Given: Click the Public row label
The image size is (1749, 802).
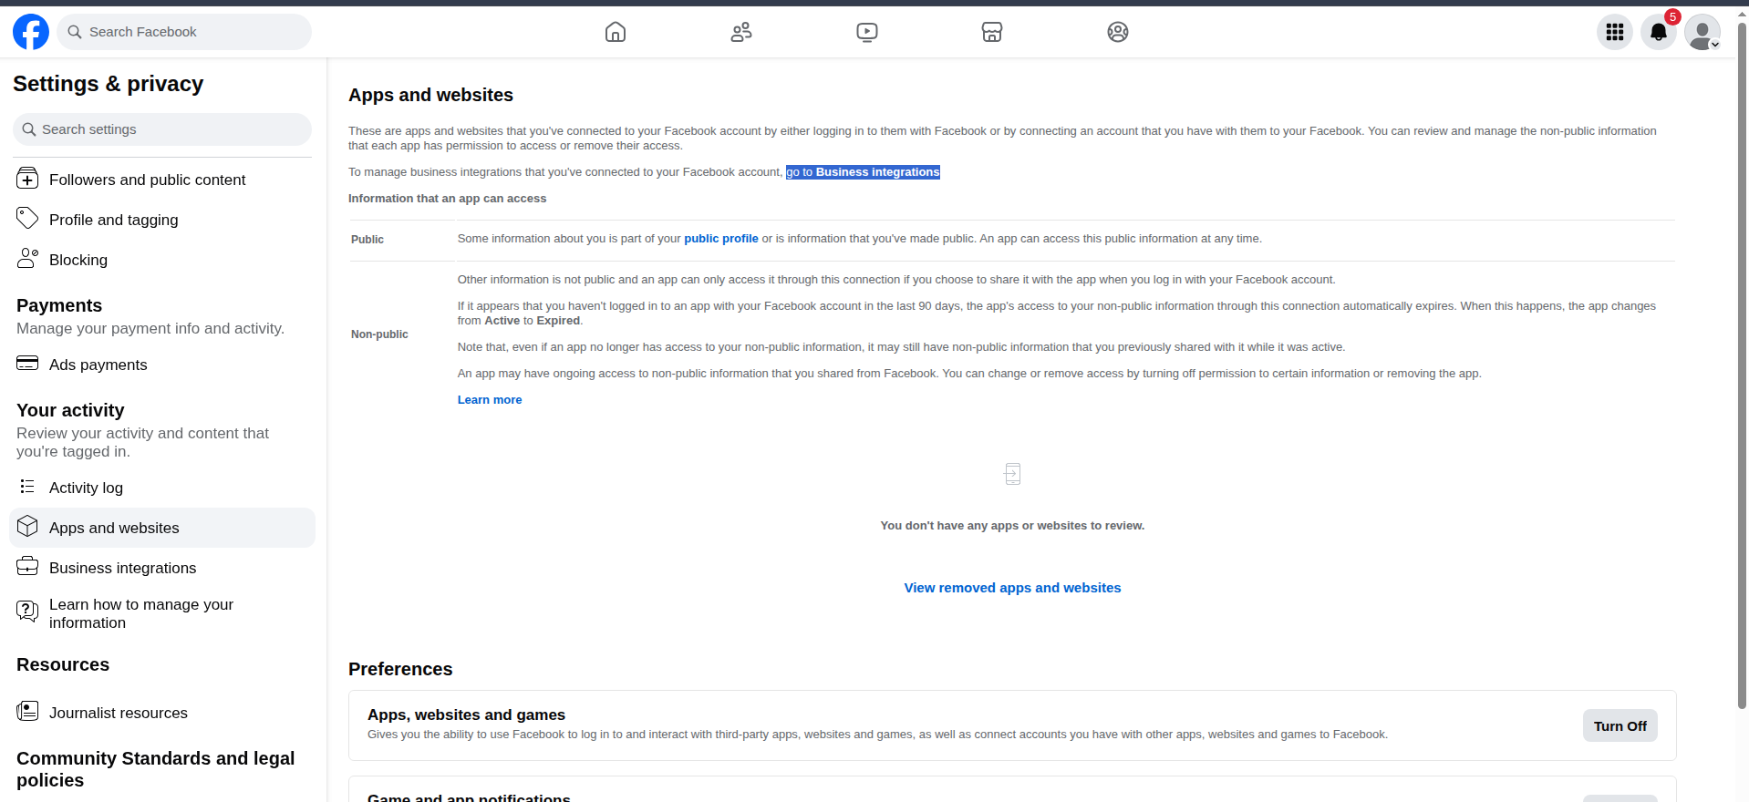Looking at the screenshot, I should pyautogui.click(x=367, y=240).
